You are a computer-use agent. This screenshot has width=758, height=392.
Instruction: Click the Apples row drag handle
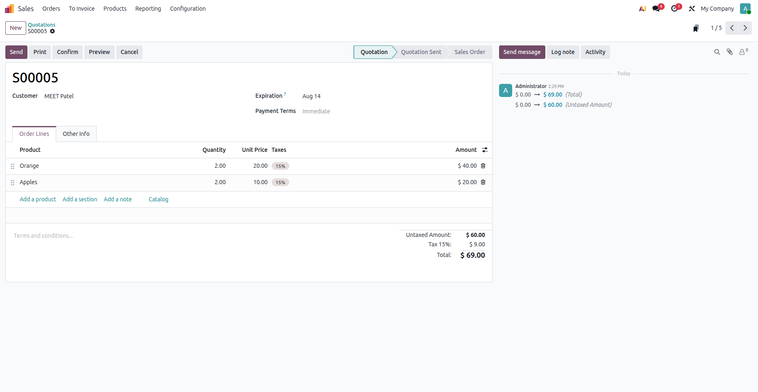pos(13,182)
